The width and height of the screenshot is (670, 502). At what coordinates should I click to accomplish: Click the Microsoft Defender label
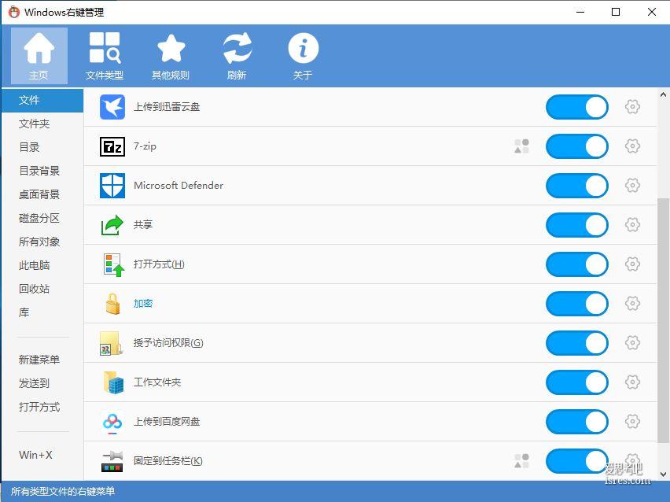click(x=179, y=185)
